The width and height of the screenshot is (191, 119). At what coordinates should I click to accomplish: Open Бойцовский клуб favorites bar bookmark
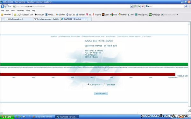click(25, 15)
